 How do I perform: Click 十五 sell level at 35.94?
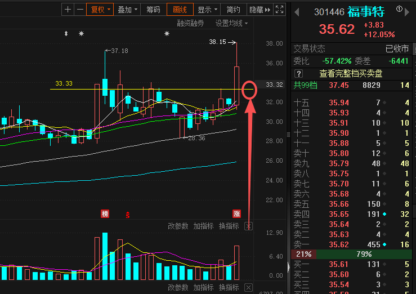coord(351,103)
